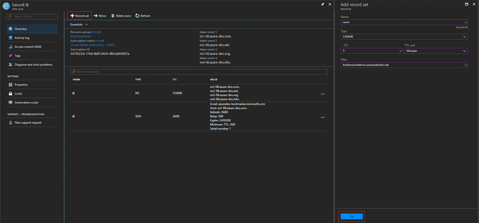Click change link next to Resource group
The width and height of the screenshot is (479, 223).
(95, 32)
